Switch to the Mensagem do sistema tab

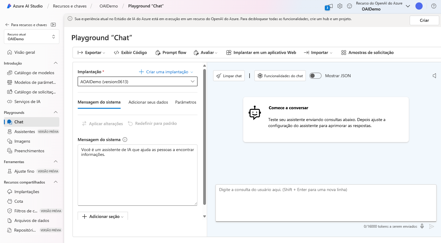(99, 102)
